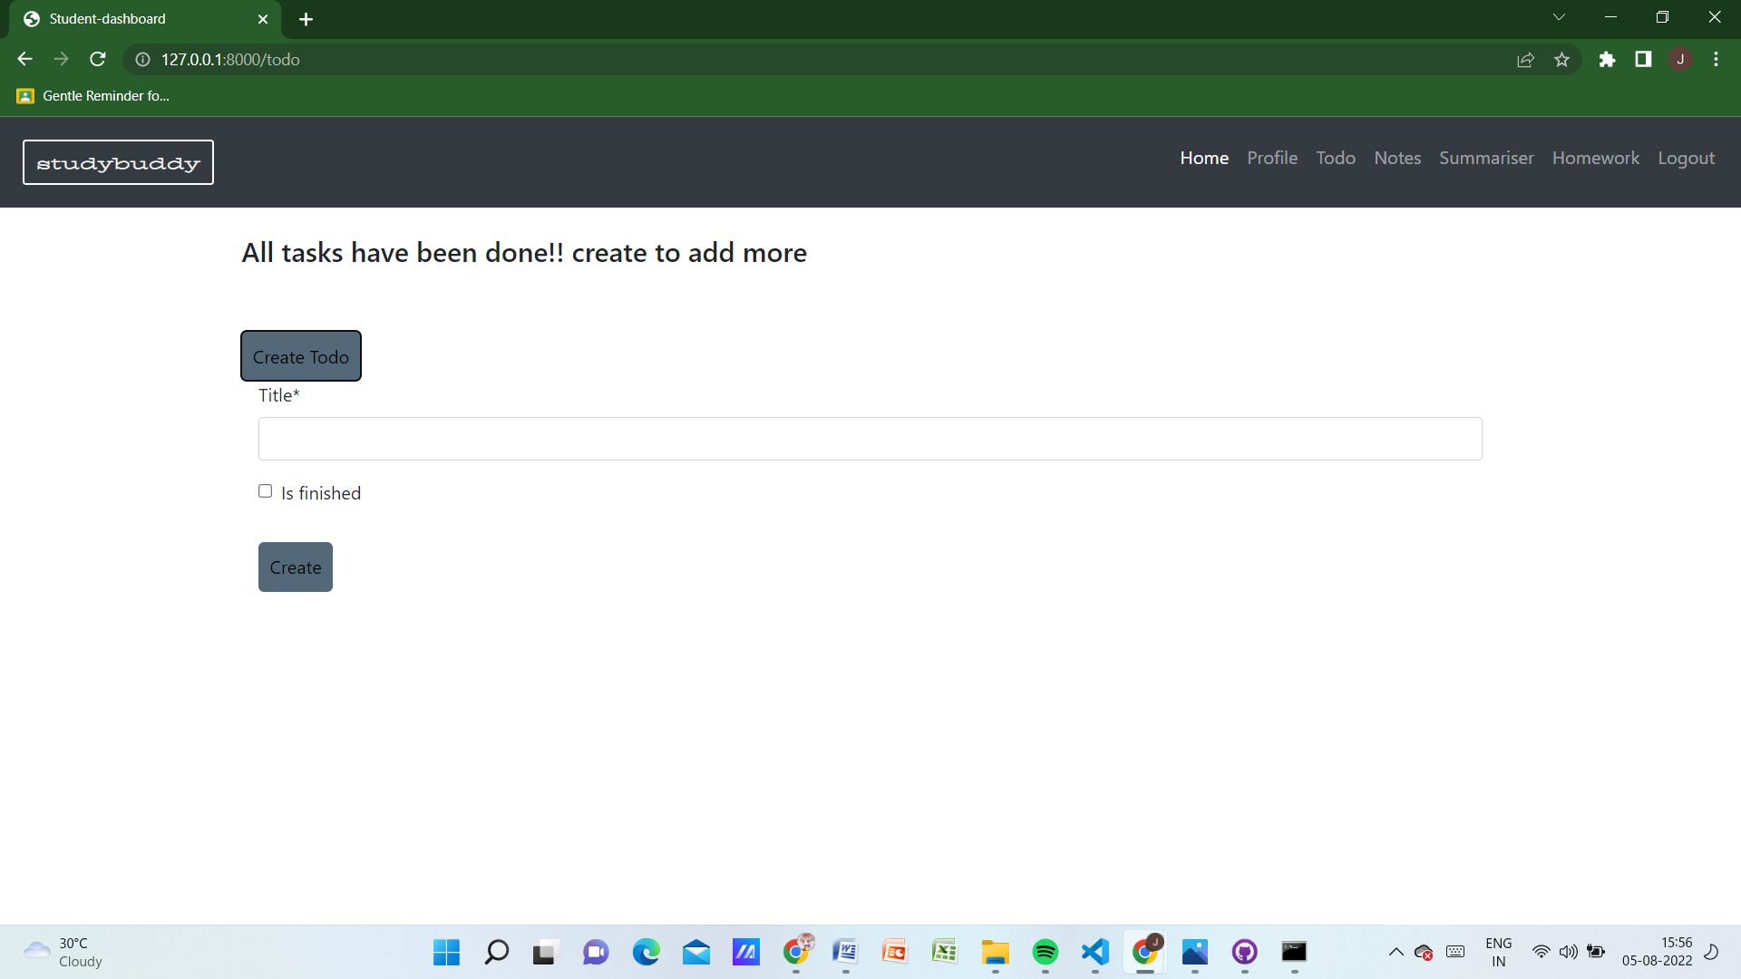Go back with browser back arrow
The height and width of the screenshot is (979, 1741).
click(24, 59)
